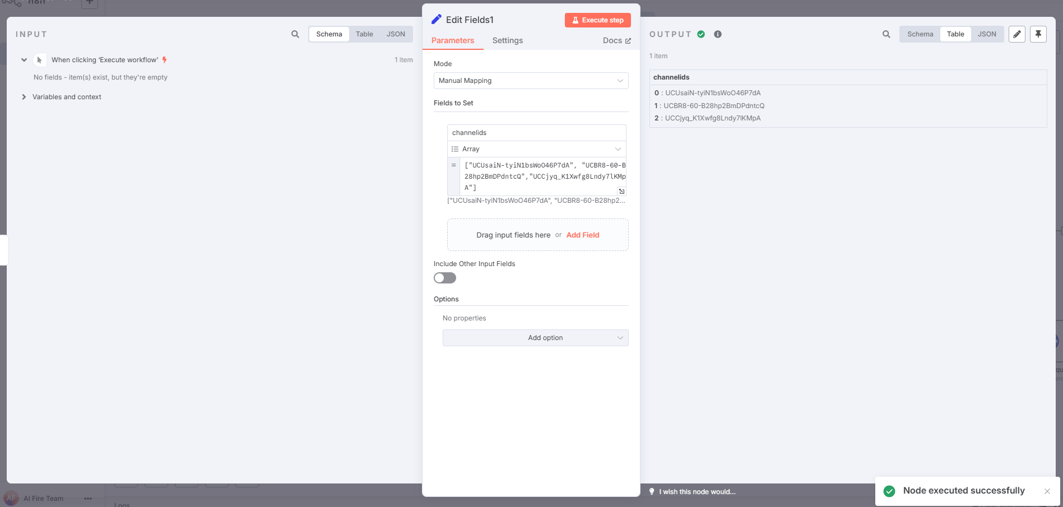Click Add Field link

point(583,235)
